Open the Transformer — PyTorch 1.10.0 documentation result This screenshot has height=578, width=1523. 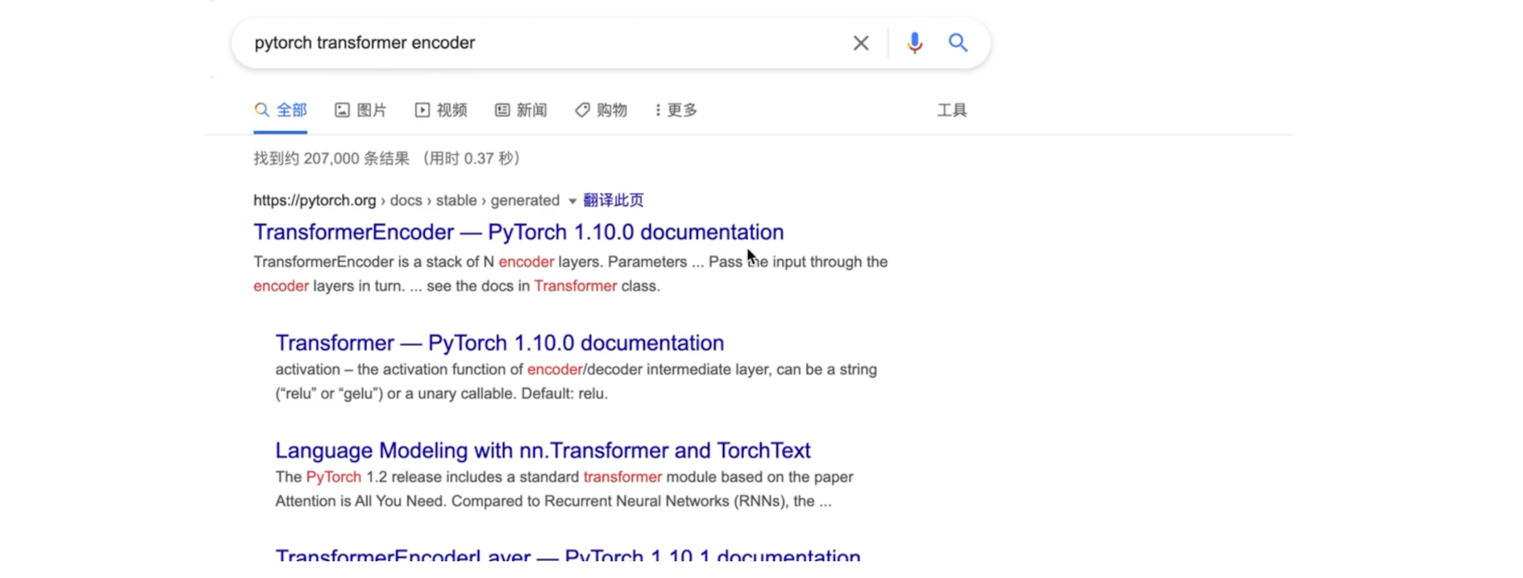[x=499, y=342]
